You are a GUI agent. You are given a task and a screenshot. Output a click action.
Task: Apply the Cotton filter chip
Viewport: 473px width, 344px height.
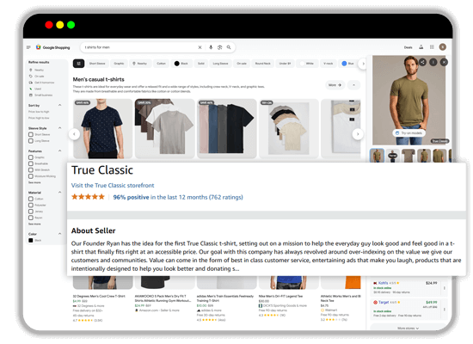[161, 64]
